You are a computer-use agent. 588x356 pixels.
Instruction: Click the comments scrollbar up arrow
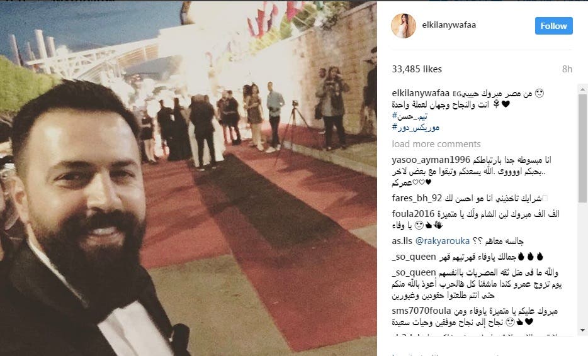point(582,89)
